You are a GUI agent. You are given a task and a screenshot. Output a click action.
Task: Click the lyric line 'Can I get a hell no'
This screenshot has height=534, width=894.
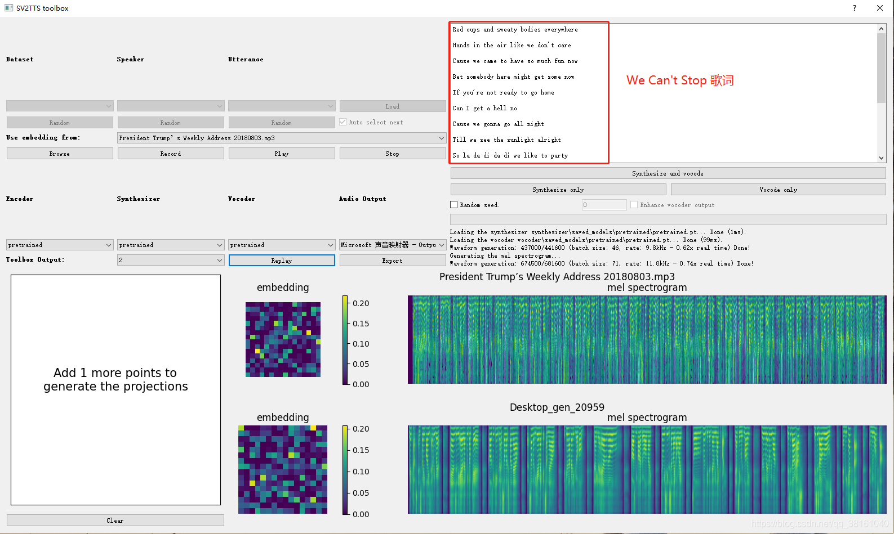tap(484, 108)
